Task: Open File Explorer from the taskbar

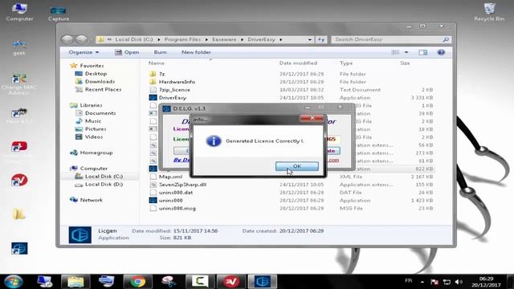Action: 75,282
